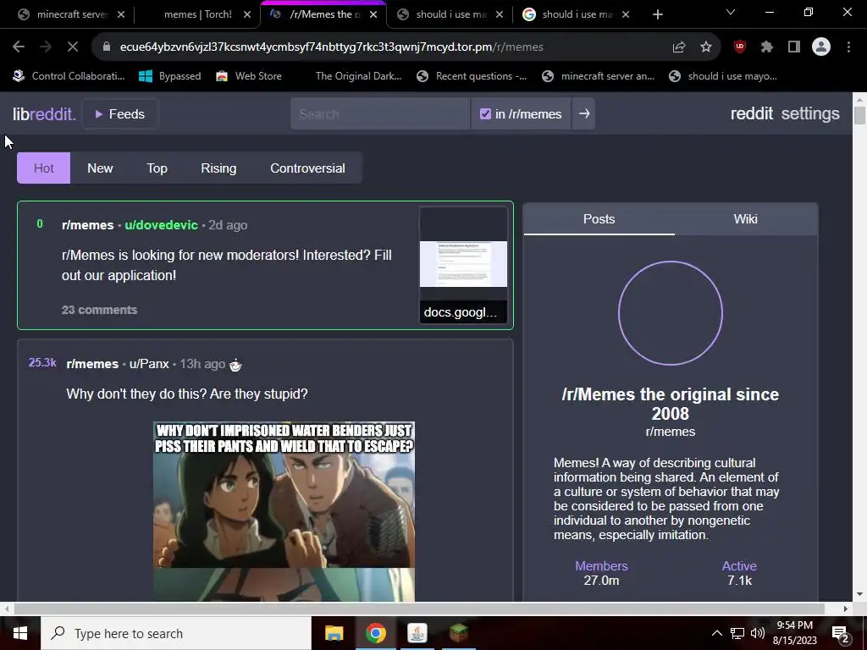Select the Rising sort tab
This screenshot has height=650, width=867.
click(x=218, y=168)
